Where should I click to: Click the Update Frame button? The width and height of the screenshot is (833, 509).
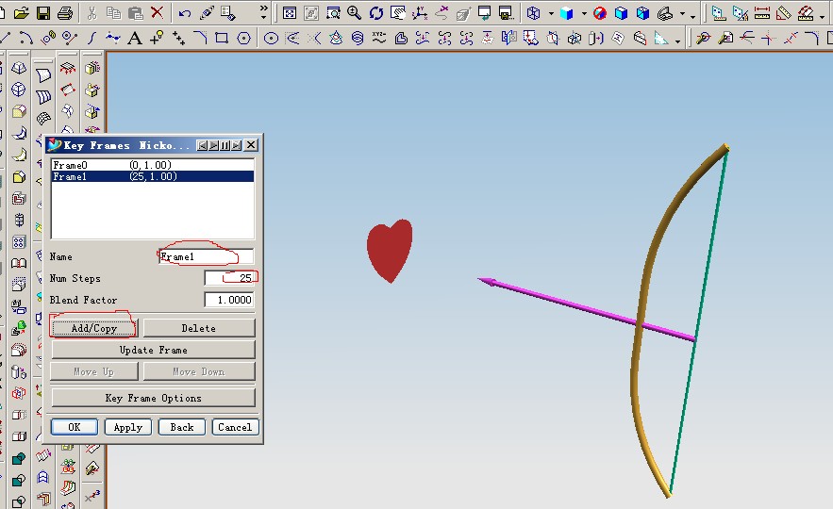[x=153, y=350]
